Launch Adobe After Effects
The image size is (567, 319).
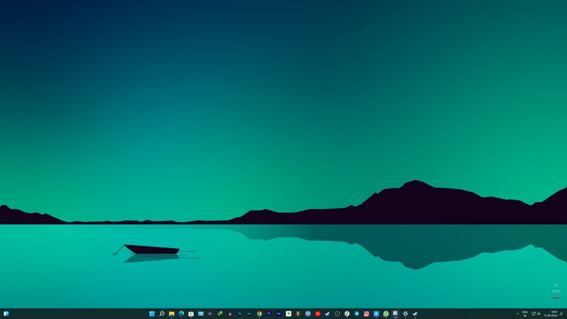pos(279,314)
